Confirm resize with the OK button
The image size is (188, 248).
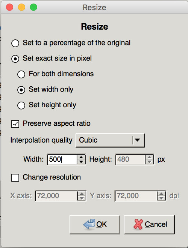(x=95, y=224)
